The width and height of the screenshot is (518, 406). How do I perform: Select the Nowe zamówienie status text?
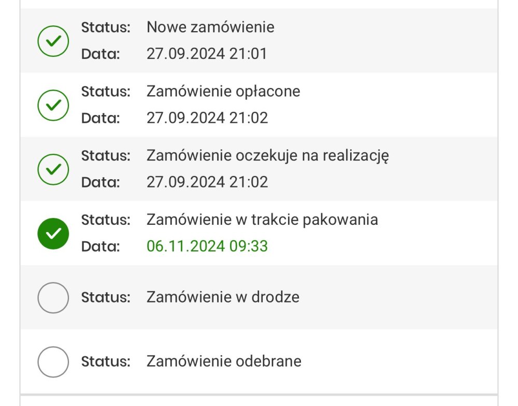pyautogui.click(x=210, y=27)
